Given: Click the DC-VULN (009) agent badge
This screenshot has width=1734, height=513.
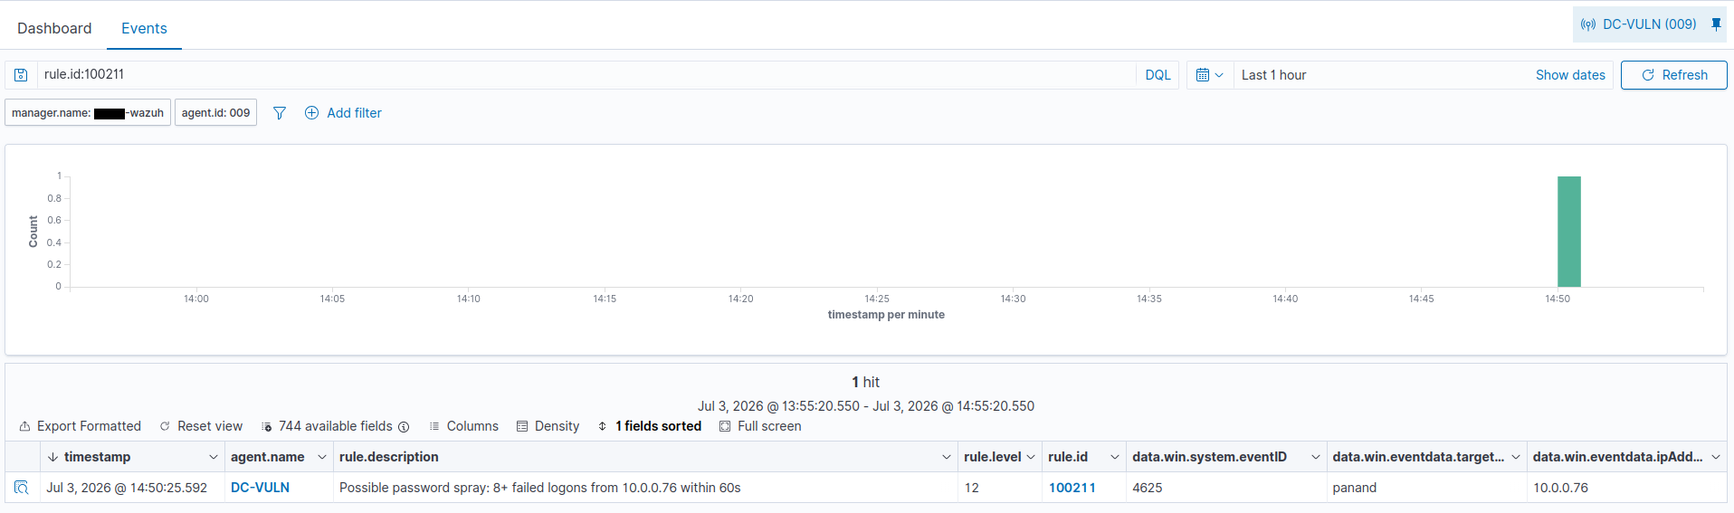Looking at the screenshot, I should point(1649,24).
